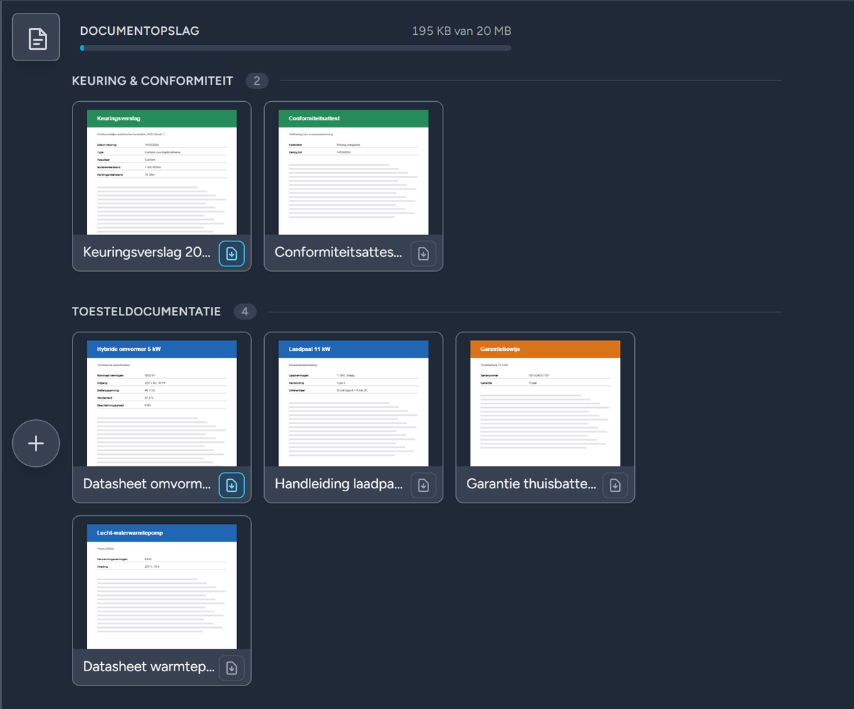The height and width of the screenshot is (709, 854).
Task: Click the Toesteldocumentatie section heading
Action: pos(147,312)
